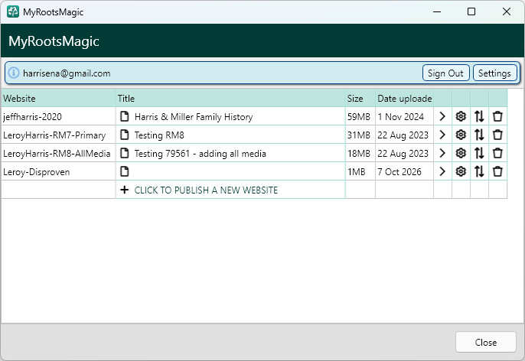This screenshot has width=525, height=361.
Task: Open settings gear for LeroyHarris-RM7-Primary website
Action: click(461, 135)
